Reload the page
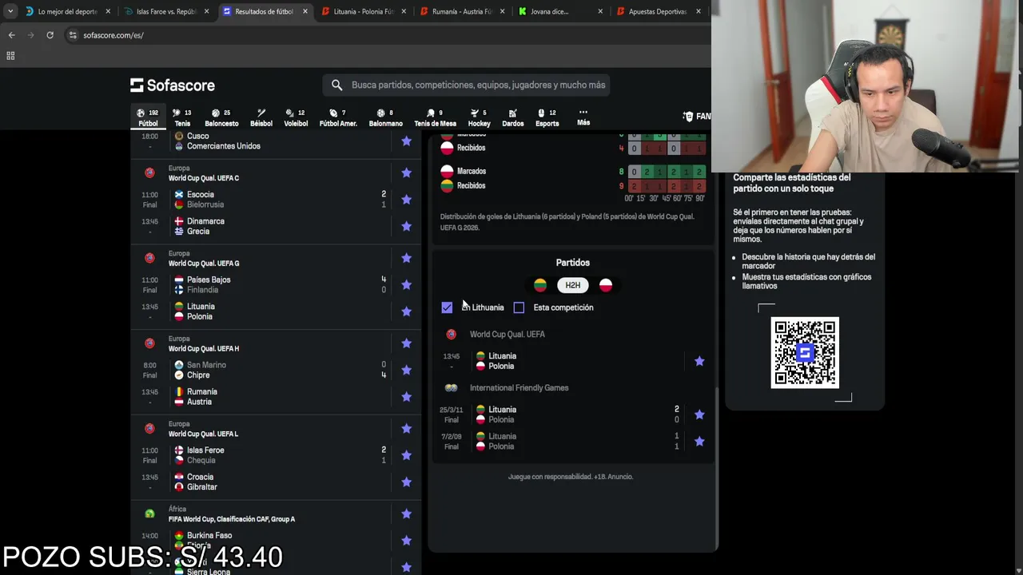This screenshot has width=1023, height=575. tap(50, 35)
